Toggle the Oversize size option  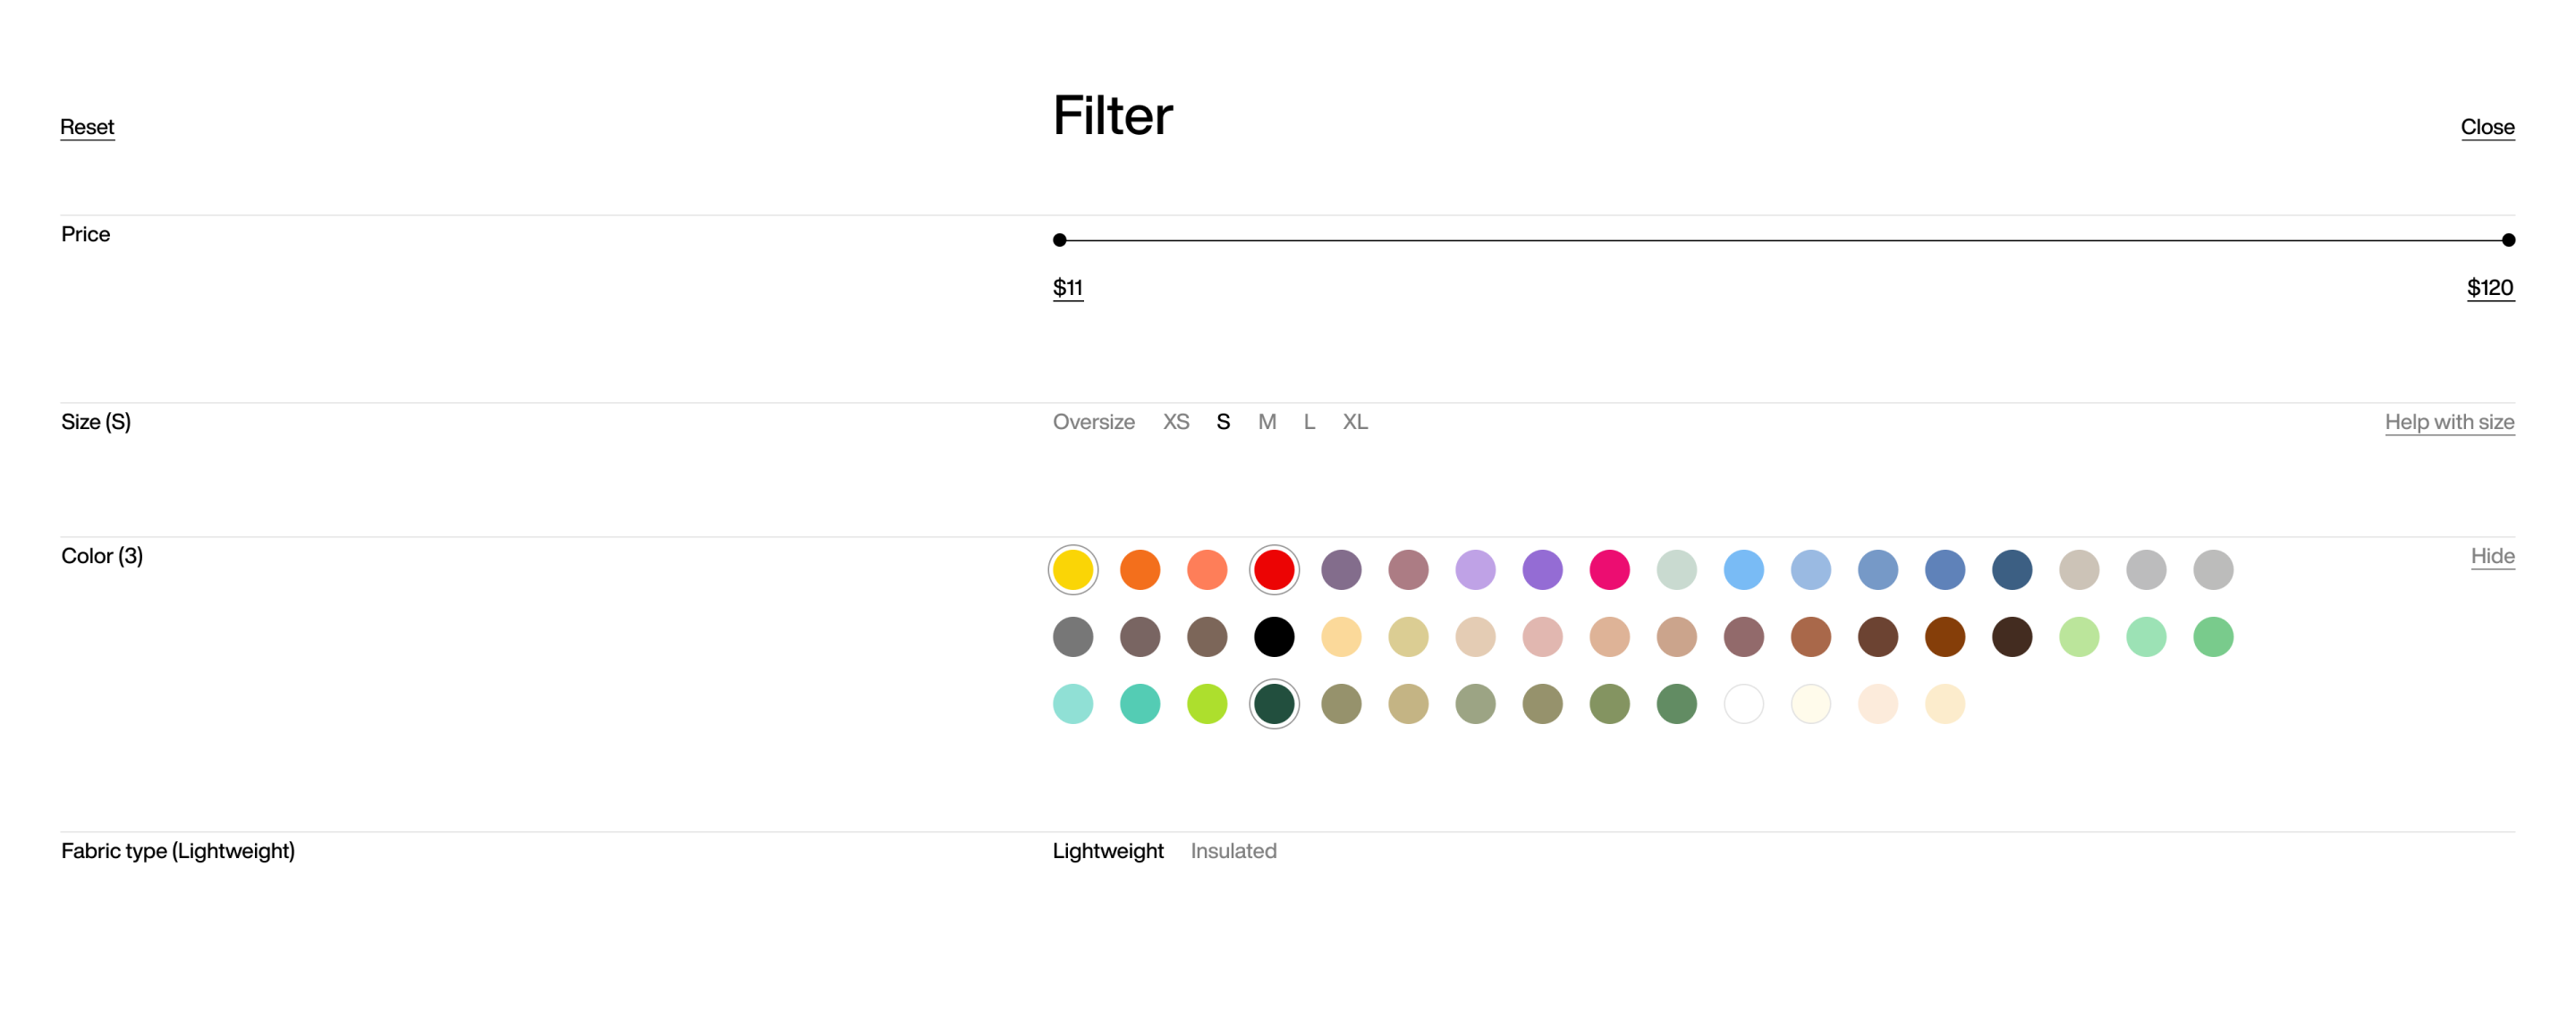1093,422
